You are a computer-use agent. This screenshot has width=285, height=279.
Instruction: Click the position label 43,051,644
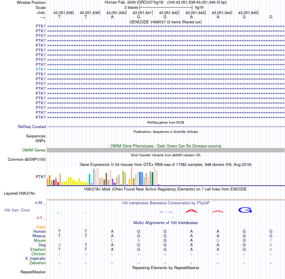click(221, 13)
